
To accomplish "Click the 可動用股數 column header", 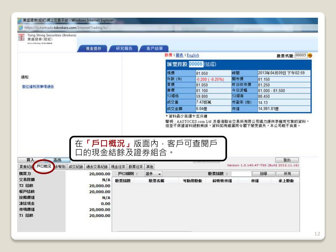I will point(192,181).
